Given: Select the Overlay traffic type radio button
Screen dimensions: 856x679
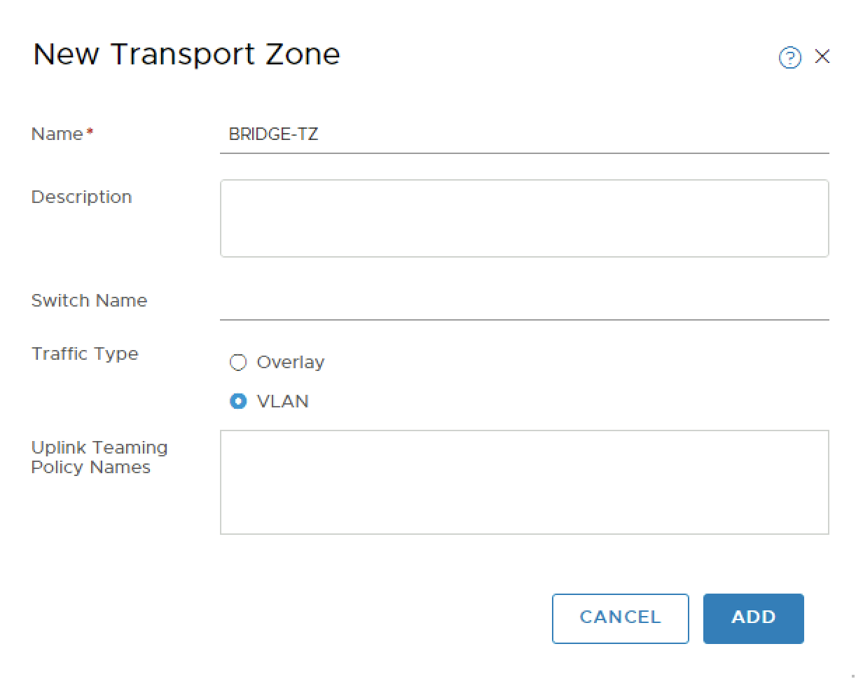Looking at the screenshot, I should [x=238, y=363].
